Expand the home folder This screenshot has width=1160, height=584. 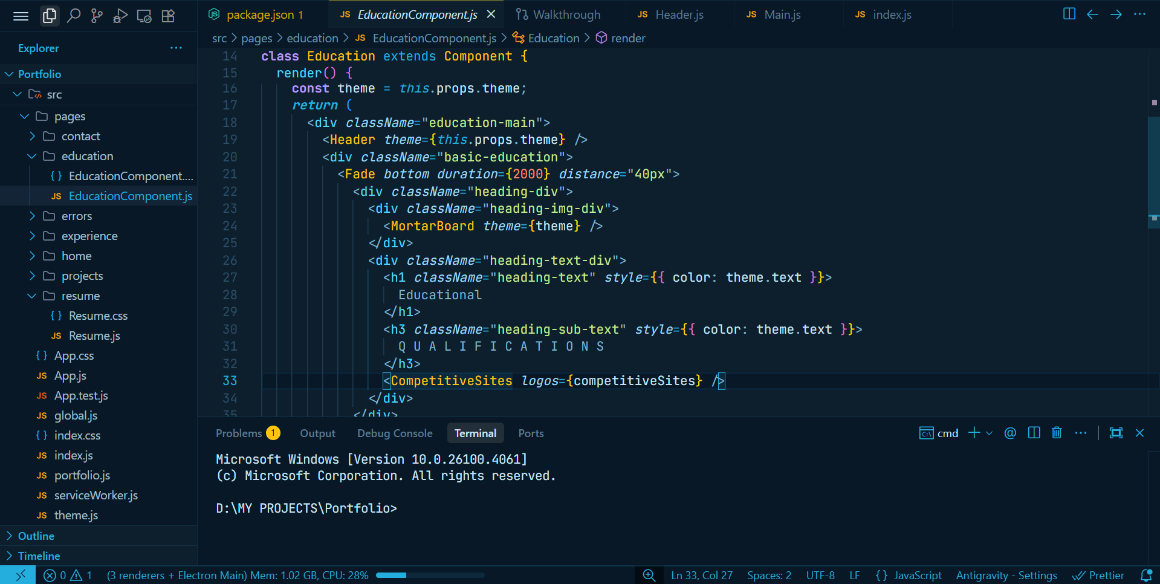32,256
